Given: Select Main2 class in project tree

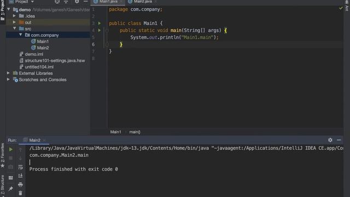Looking at the screenshot, I should [43, 48].
